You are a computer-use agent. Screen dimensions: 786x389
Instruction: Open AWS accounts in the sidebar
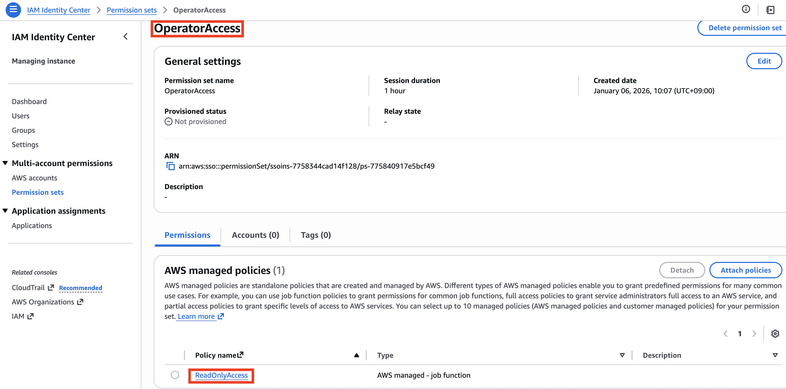(x=35, y=178)
